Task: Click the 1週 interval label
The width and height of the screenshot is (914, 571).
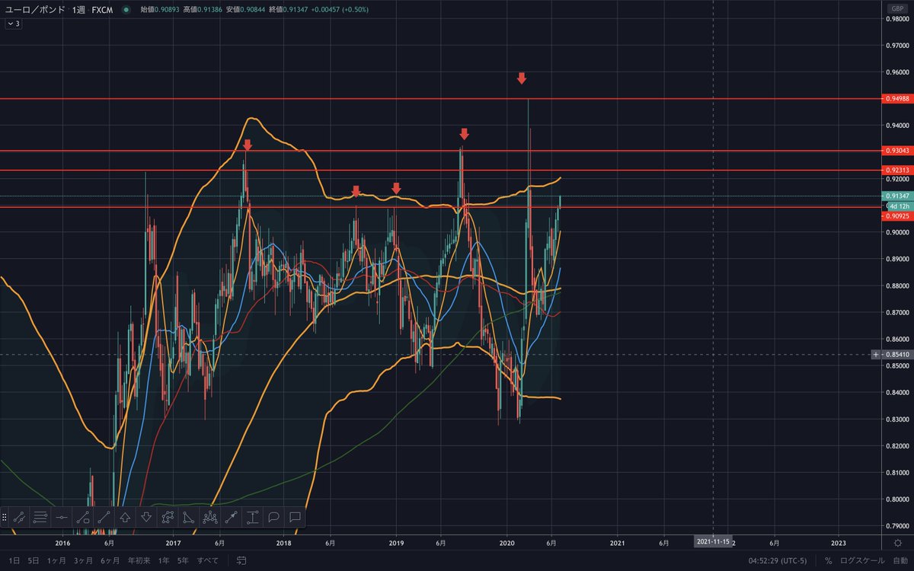Action: [x=78, y=11]
